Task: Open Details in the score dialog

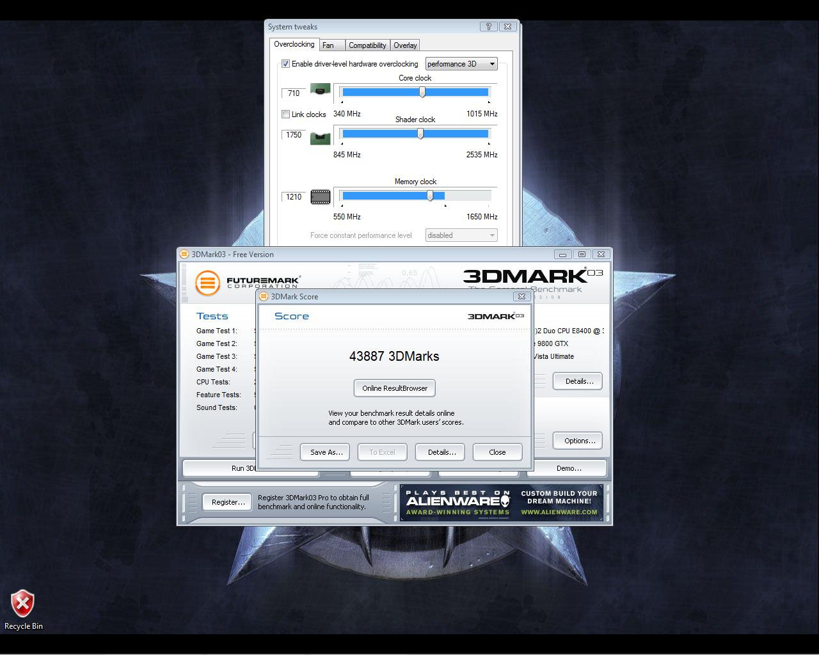Action: (441, 452)
